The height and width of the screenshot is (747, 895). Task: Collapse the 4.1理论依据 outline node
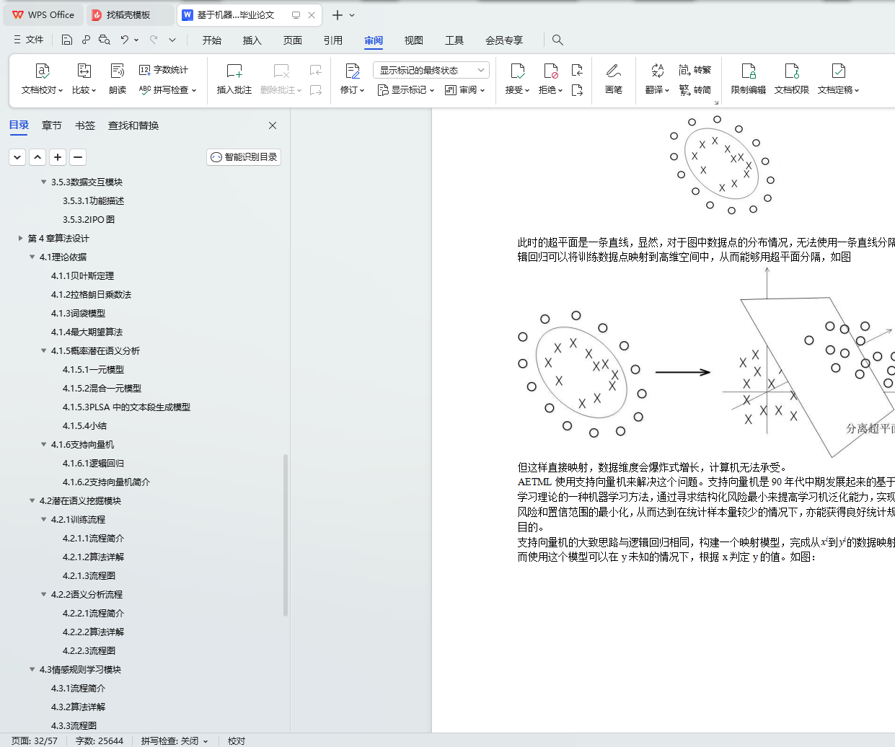coord(32,257)
